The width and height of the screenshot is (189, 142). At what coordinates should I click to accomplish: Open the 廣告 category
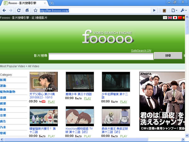[x=3, y=121]
